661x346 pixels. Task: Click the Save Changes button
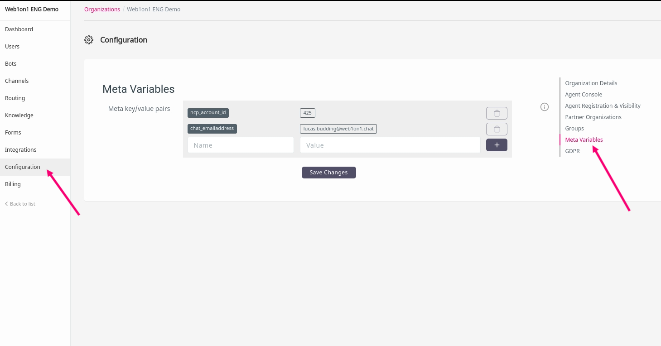329,173
